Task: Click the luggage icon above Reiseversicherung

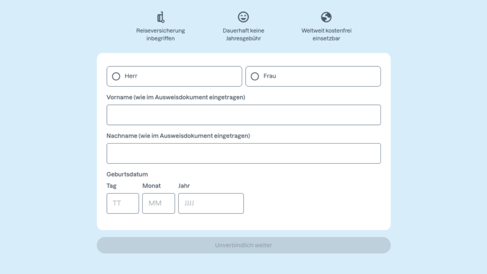Action: click(160, 17)
